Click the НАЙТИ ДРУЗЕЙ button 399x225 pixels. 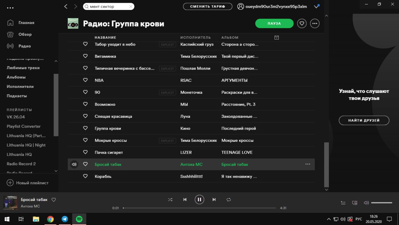364,120
